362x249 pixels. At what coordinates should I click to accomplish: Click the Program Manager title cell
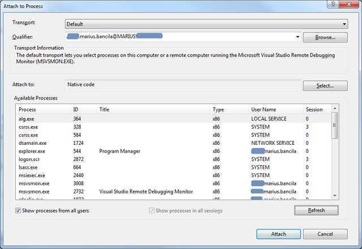(119, 151)
